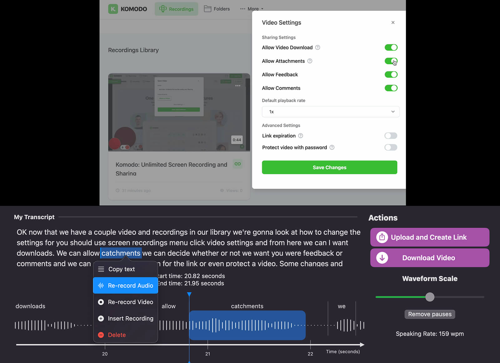Image resolution: width=500 pixels, height=363 pixels.
Task: Select Insert Recording in context menu
Action: 126,318
